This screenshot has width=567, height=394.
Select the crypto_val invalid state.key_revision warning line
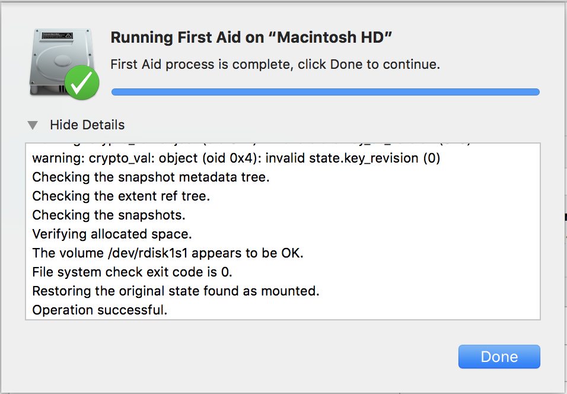click(236, 159)
